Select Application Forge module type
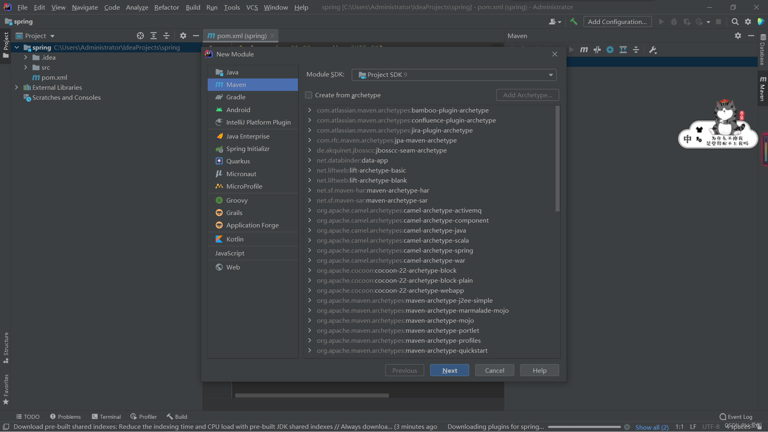The height and width of the screenshot is (432, 768). tap(252, 225)
